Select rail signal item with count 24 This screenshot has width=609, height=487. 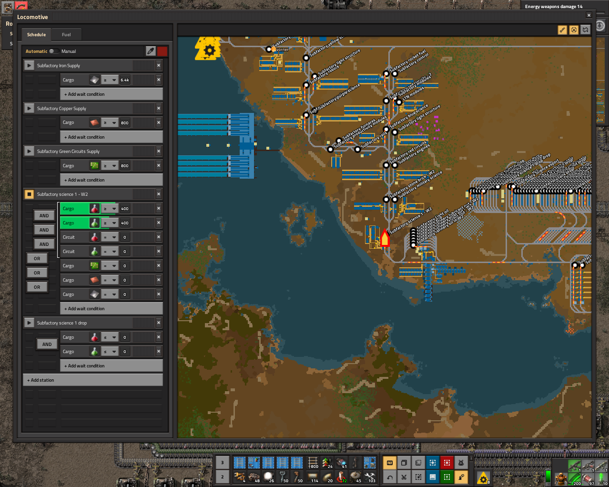coord(327,462)
